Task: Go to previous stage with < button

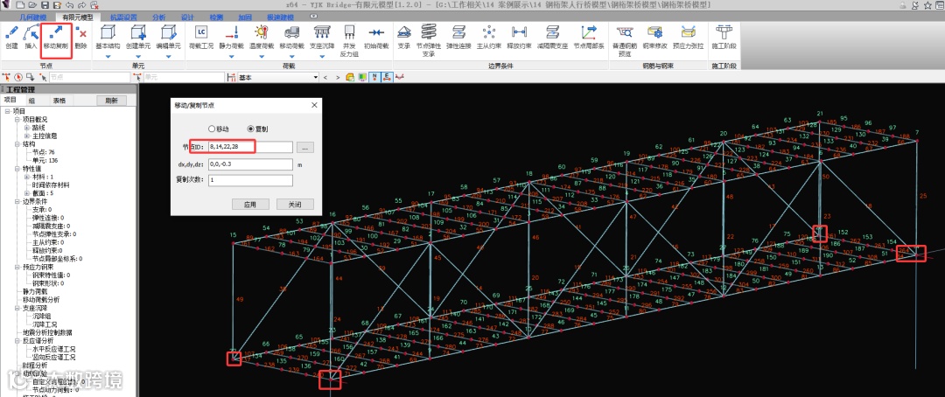Action: pos(325,77)
